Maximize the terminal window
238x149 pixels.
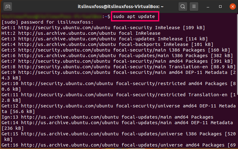coord(220,7)
